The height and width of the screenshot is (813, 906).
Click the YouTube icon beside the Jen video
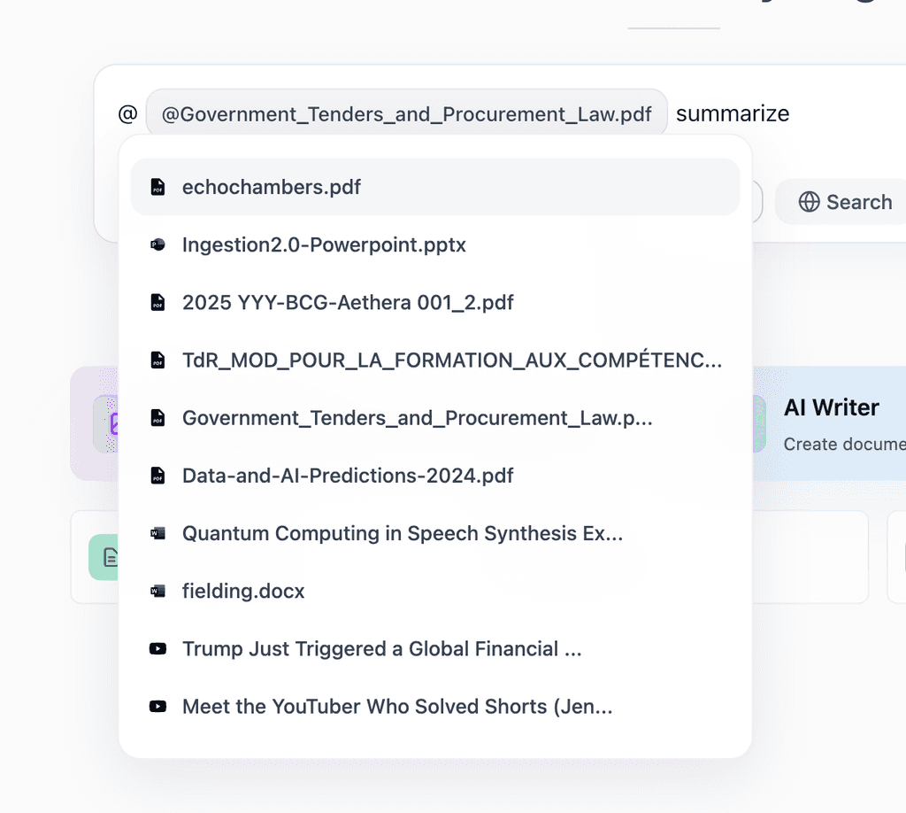point(157,706)
